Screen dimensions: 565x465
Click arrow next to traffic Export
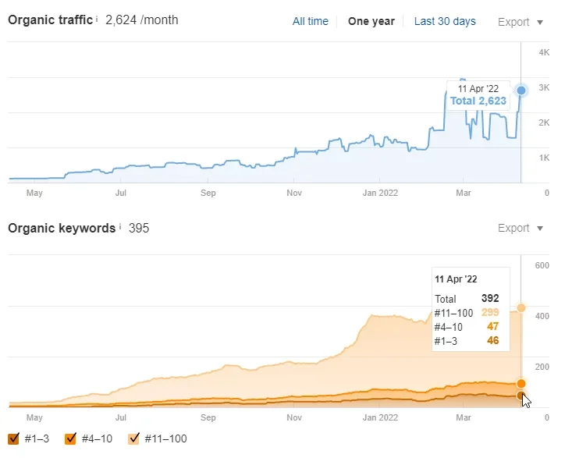540,23
